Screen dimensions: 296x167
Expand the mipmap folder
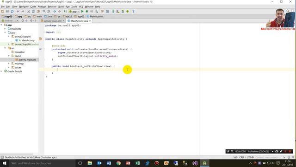9,64
